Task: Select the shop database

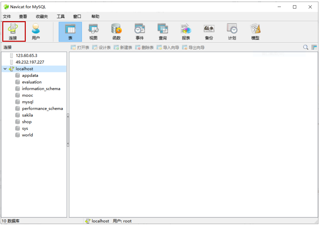Action: 27,122
